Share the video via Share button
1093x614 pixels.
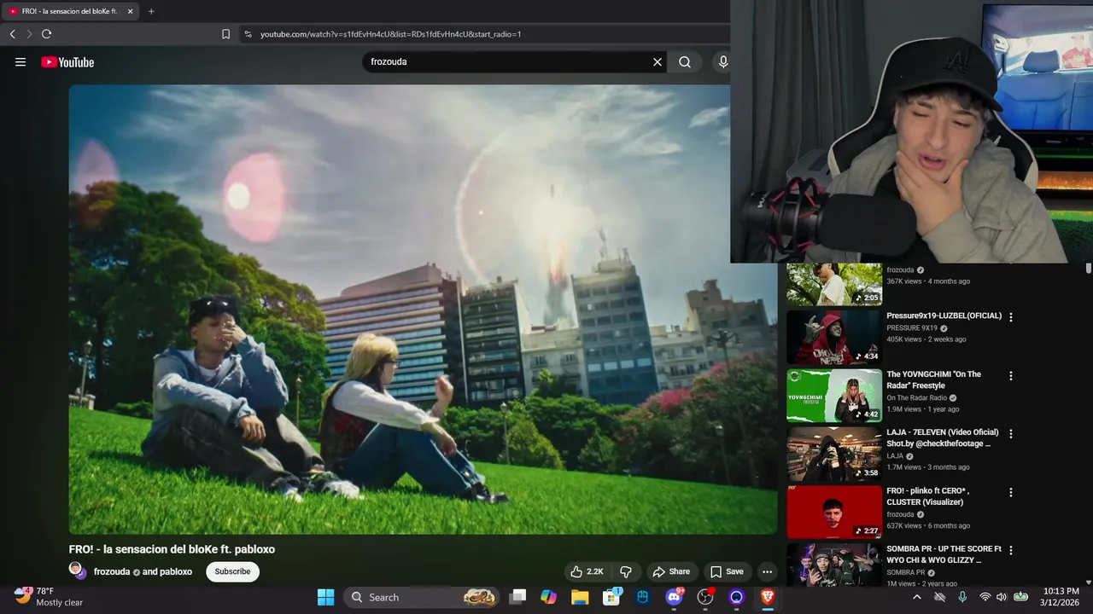click(x=670, y=571)
